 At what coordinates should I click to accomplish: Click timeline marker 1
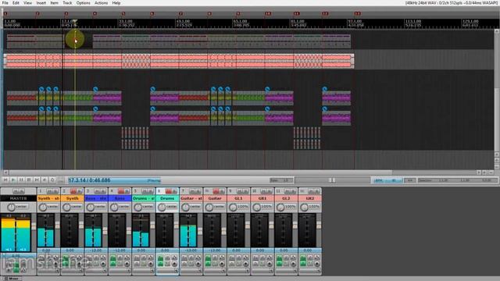pos(5,14)
